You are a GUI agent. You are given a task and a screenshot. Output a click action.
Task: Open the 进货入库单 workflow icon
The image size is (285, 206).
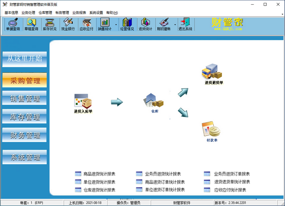(x=83, y=103)
